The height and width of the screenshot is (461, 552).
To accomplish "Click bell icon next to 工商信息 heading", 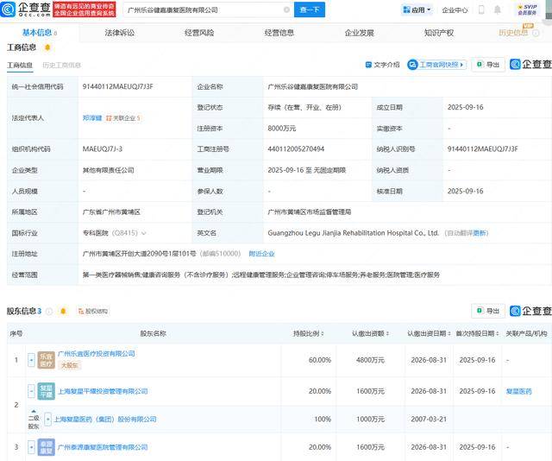I will [47, 47].
